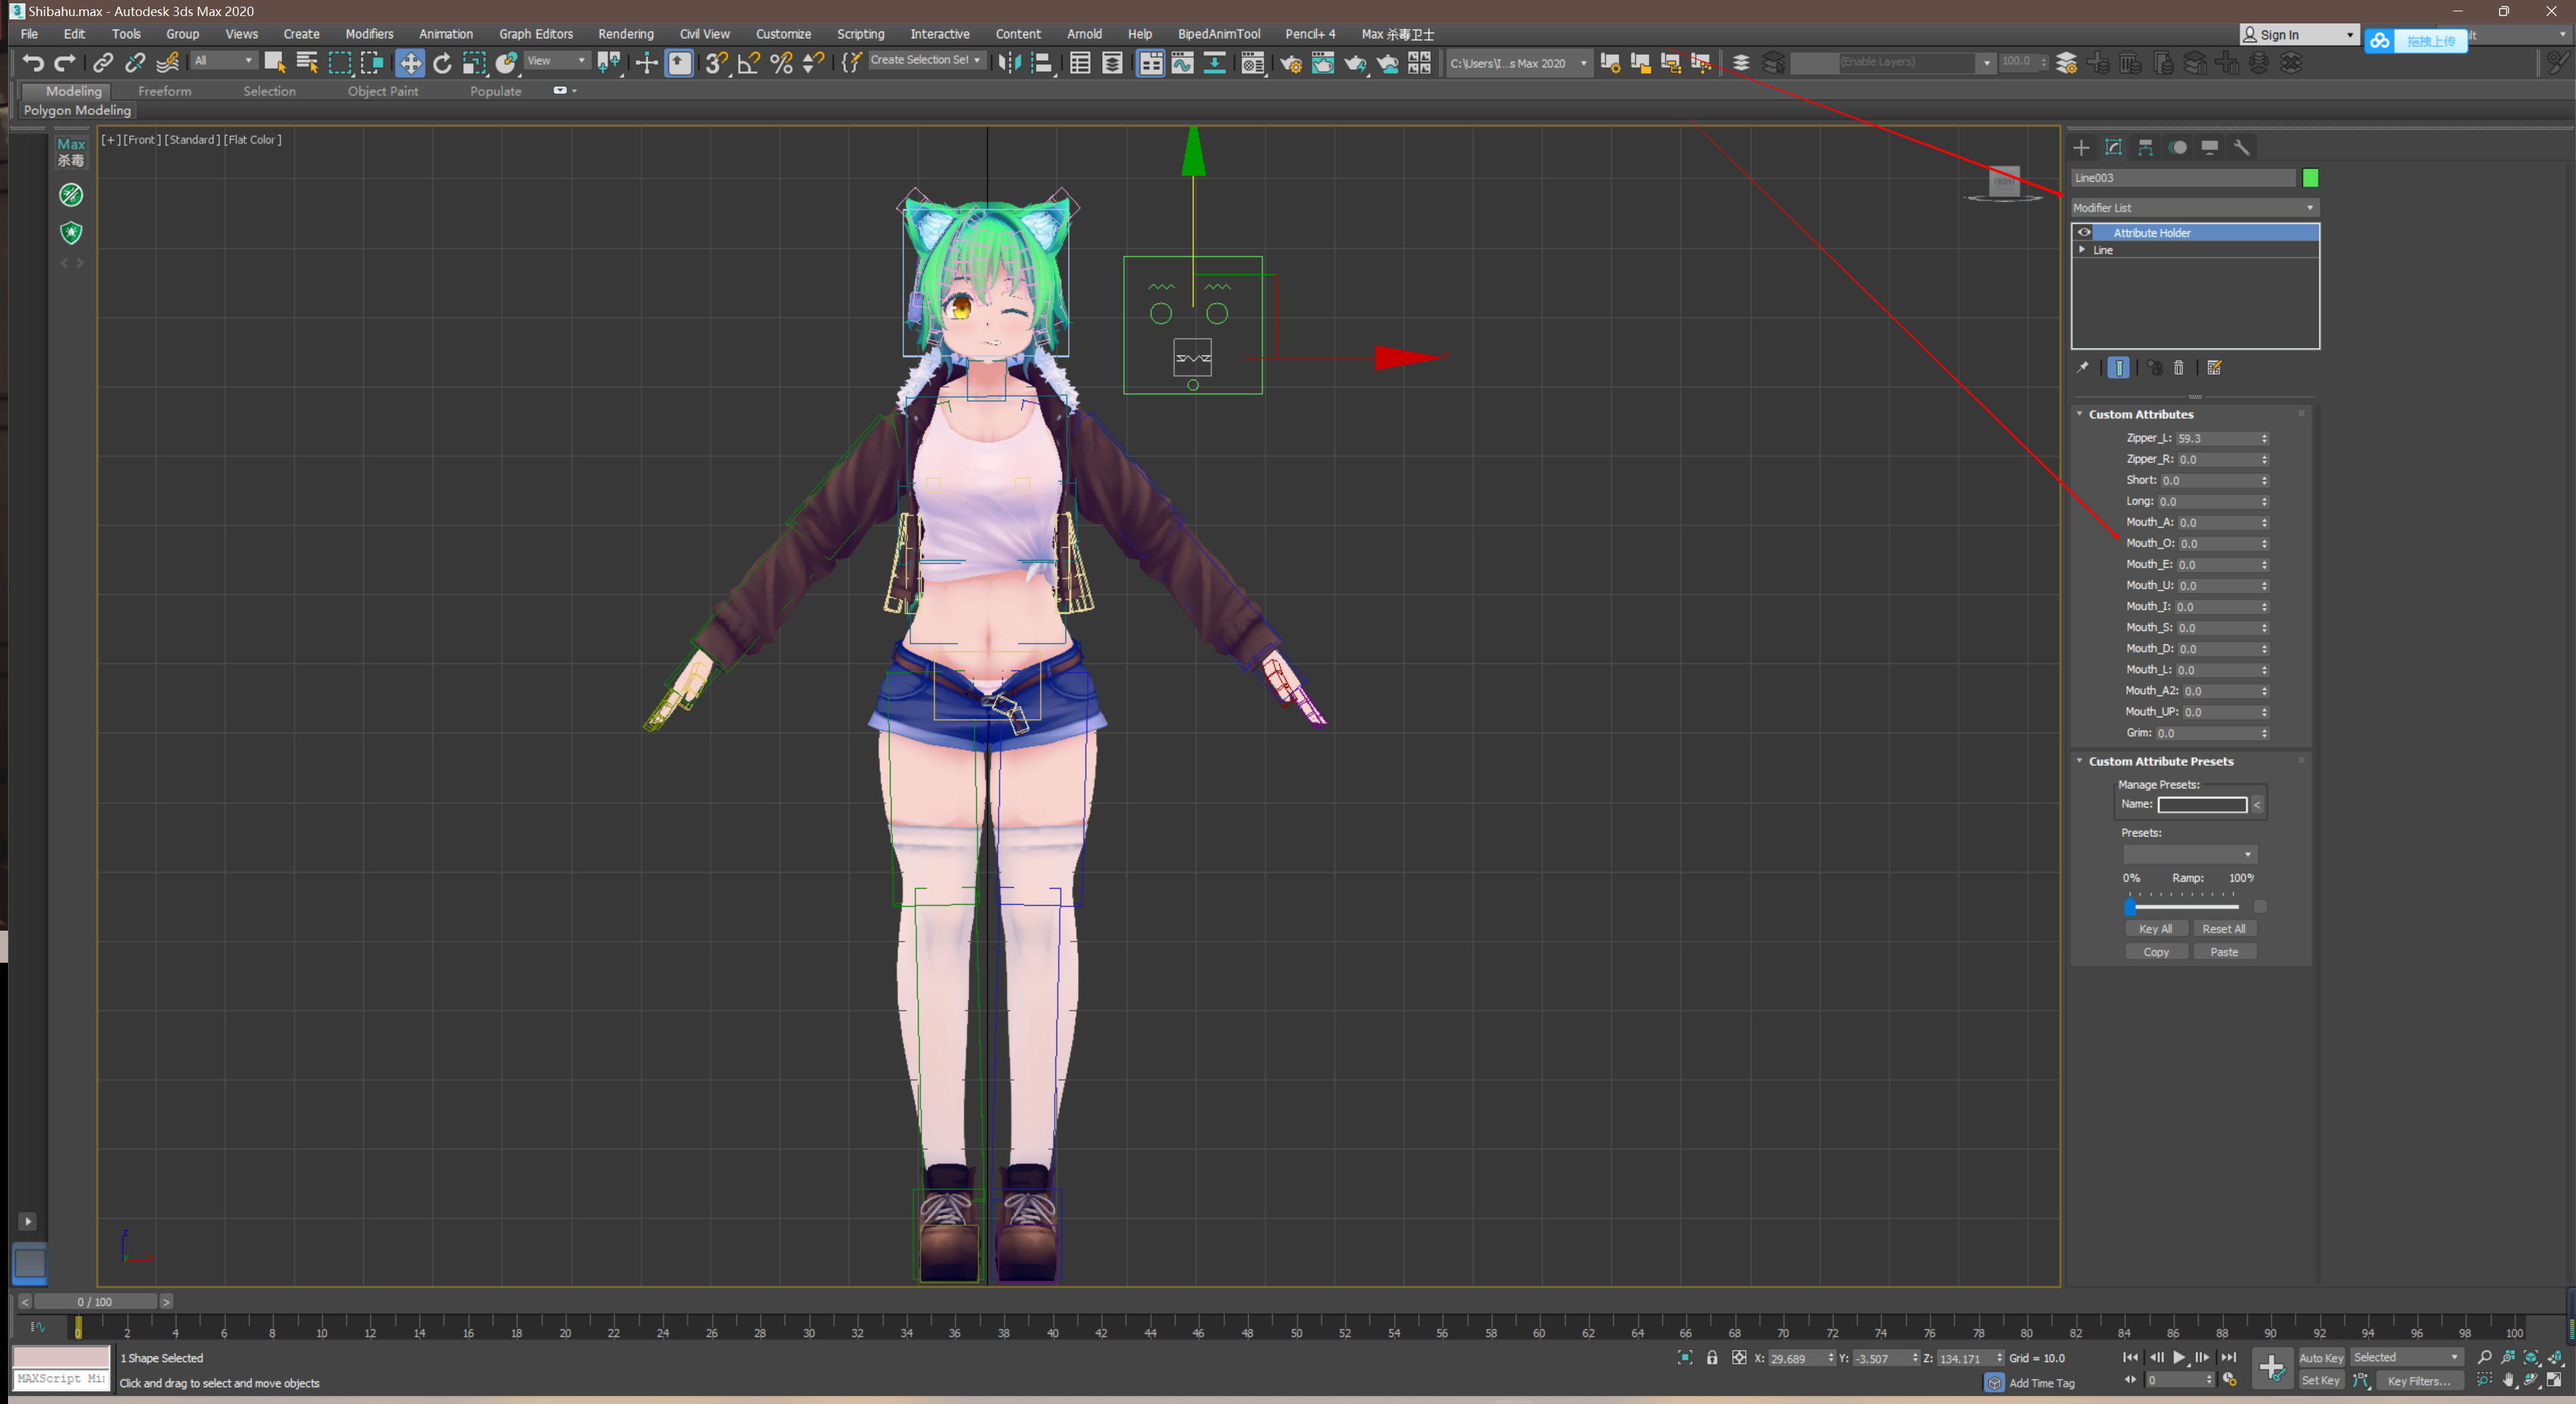
Task: Open Key Filters dialog button
Action: [x=2419, y=1381]
